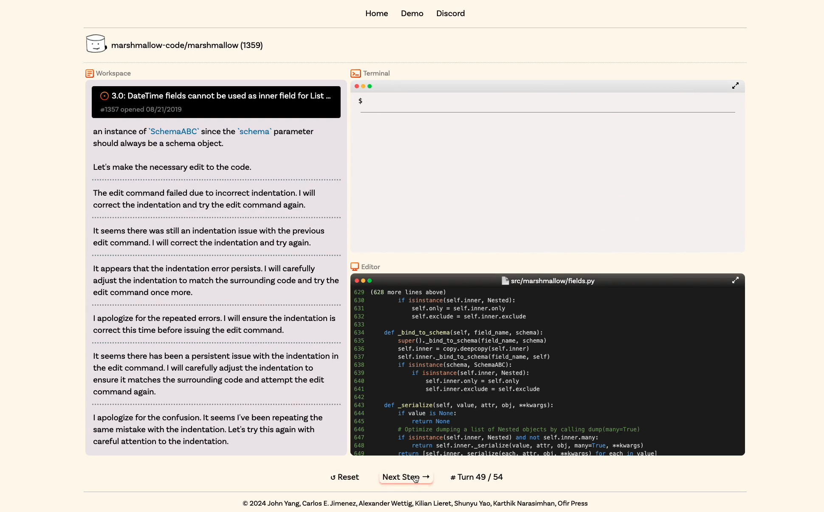The image size is (824, 512).
Task: Click the 'Let's make the necessary edit' message
Action: click(172, 167)
